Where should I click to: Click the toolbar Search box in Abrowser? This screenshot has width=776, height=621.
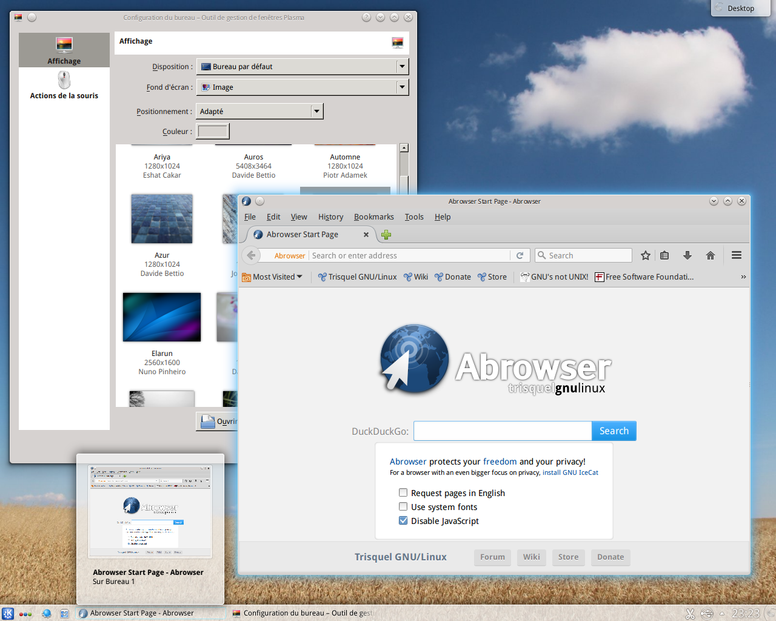(x=584, y=256)
